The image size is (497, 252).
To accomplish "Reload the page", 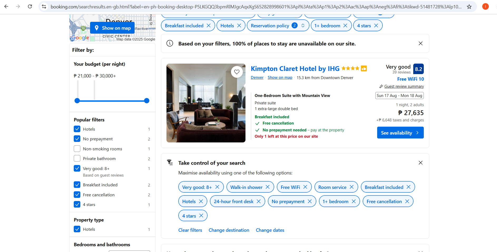I will [30, 7].
